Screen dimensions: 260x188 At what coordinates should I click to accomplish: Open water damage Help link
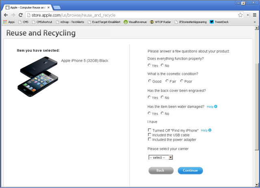point(212,107)
